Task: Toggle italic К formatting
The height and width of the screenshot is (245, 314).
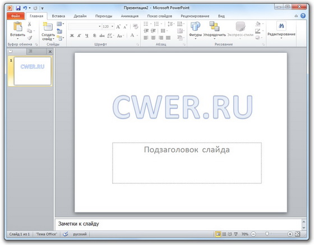Action: coord(79,36)
